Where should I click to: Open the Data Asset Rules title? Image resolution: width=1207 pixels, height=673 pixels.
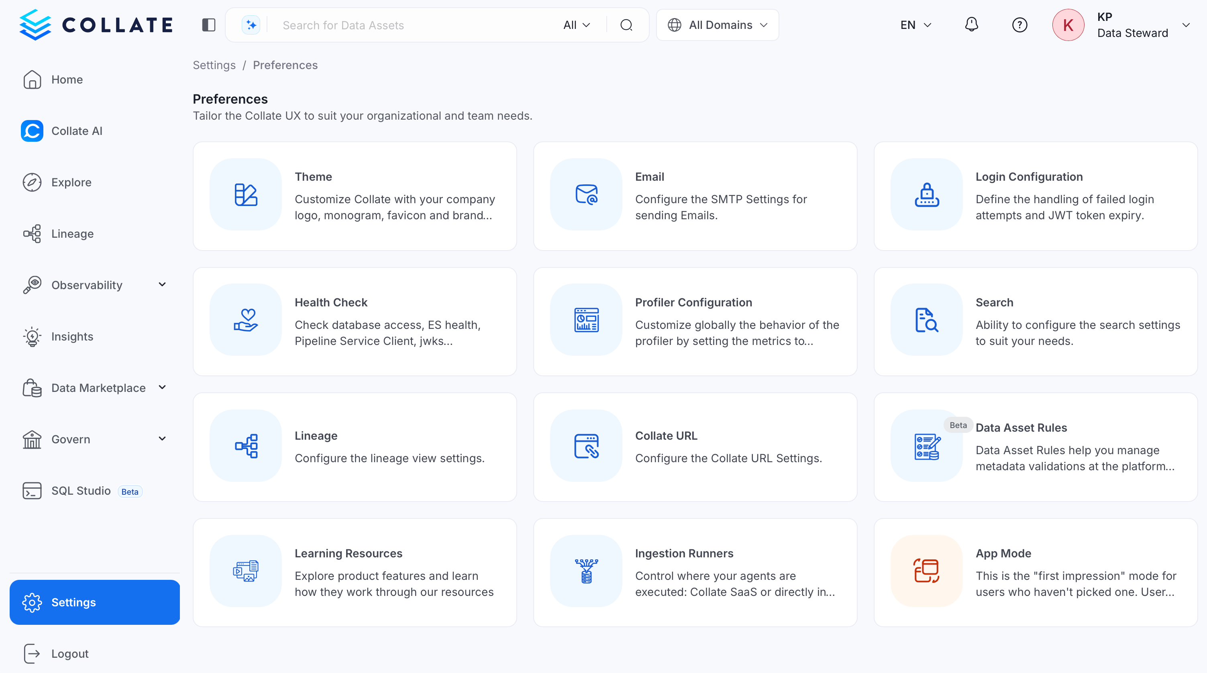(1021, 427)
